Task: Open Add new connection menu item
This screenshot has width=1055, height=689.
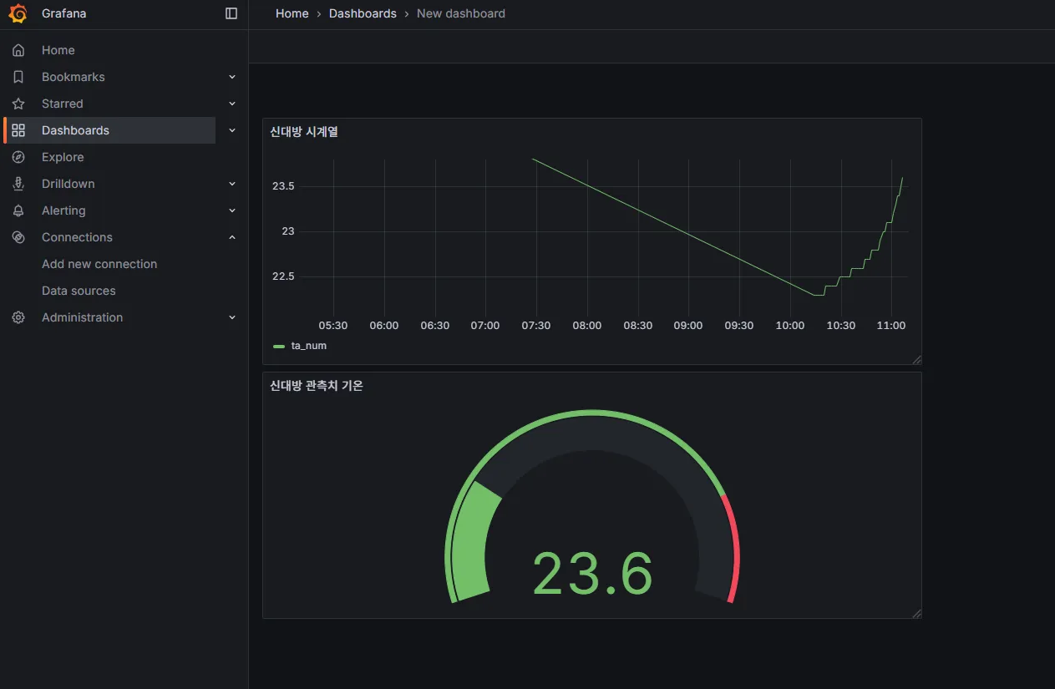Action: [99, 264]
